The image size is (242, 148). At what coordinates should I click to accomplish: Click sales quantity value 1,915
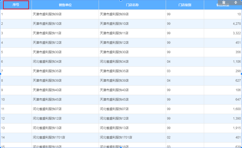[x=237, y=128]
